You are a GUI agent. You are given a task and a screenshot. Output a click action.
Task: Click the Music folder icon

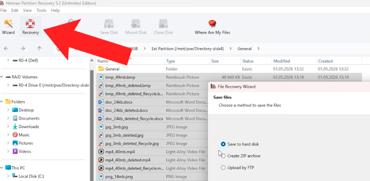click(x=15, y=135)
